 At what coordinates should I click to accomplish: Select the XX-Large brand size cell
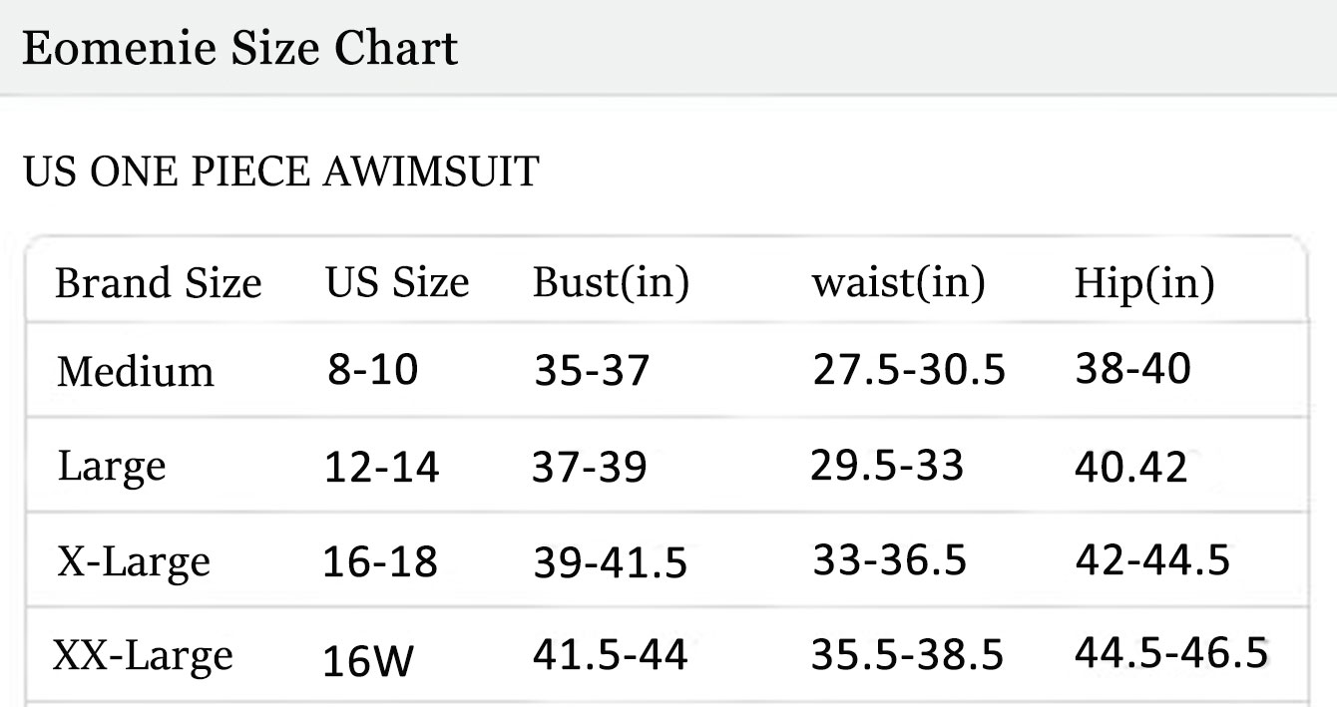pyautogui.click(x=143, y=657)
